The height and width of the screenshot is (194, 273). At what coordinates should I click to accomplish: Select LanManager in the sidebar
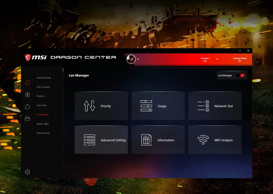tap(43, 115)
